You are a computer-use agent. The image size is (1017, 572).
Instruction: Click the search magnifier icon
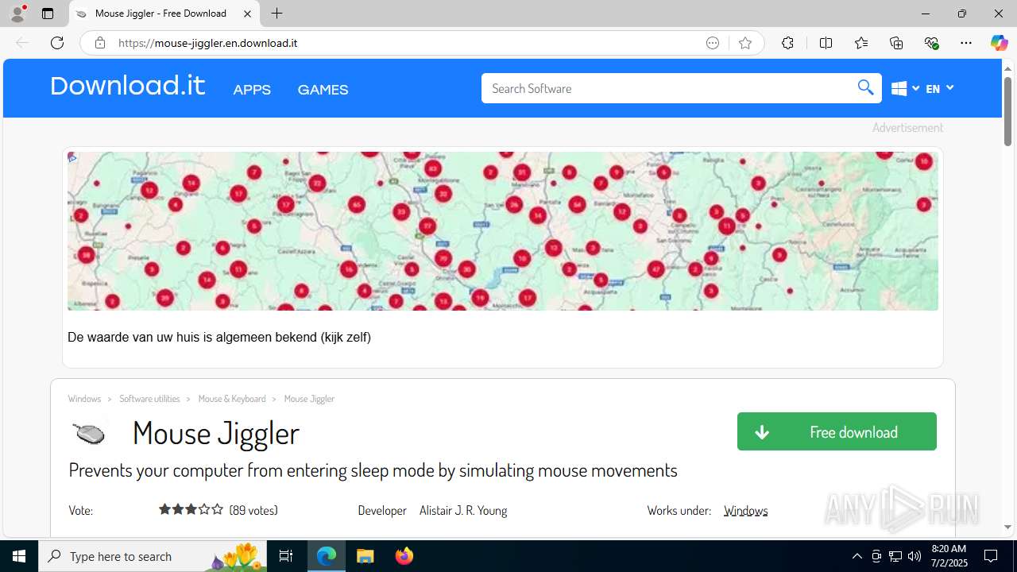coord(866,87)
